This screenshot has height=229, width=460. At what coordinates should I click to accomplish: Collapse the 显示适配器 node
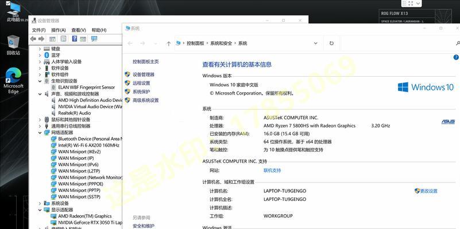[40, 210]
